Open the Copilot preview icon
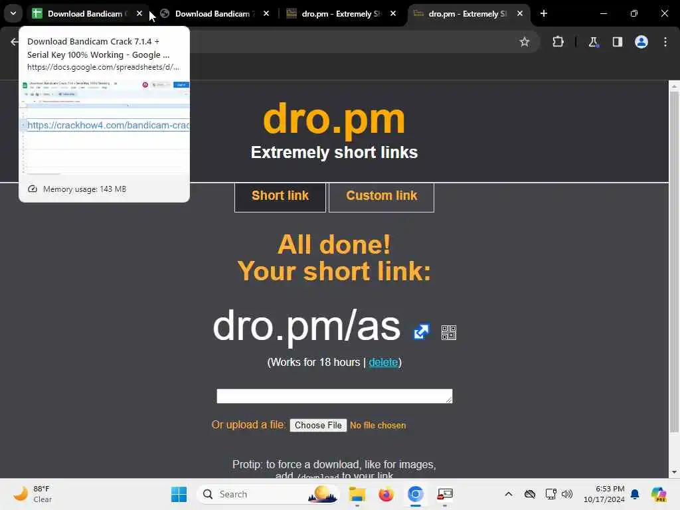680x510 pixels. (x=659, y=494)
